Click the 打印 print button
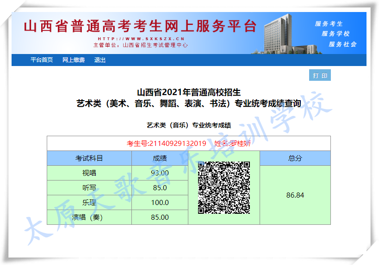This screenshot has width=379, height=265. 320,75
